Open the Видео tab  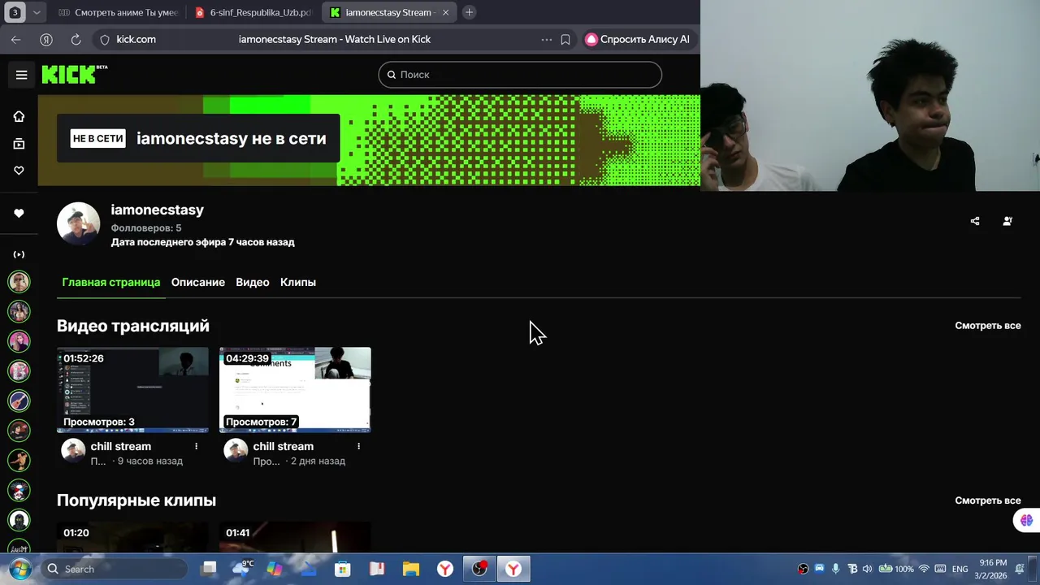252,282
